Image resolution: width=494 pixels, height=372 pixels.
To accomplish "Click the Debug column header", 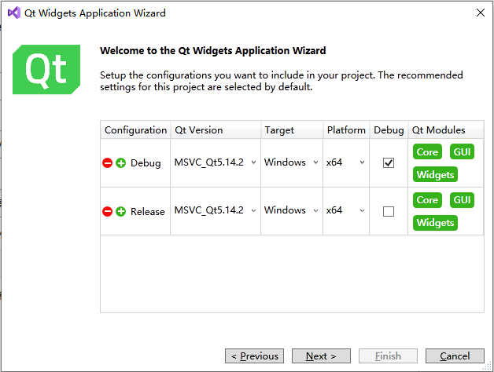I will click(389, 129).
